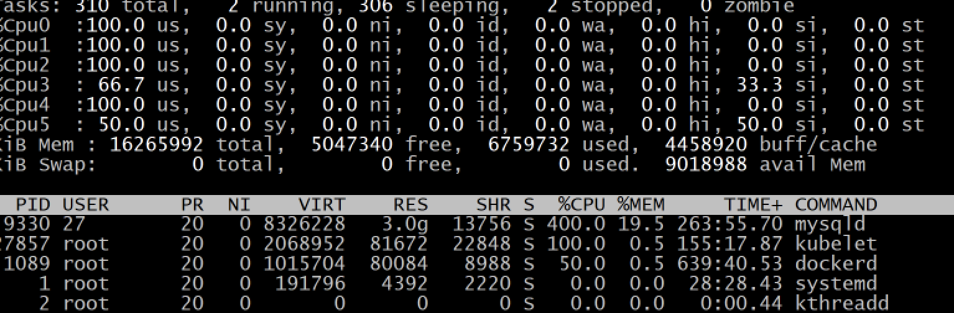This screenshot has height=313, width=954.
Task: Select the VIRT column header
Action: point(321,204)
